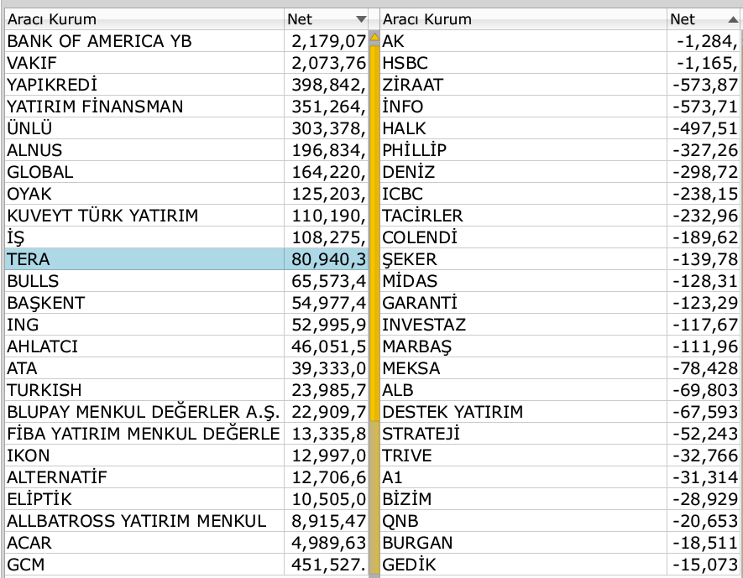Image resolution: width=743 pixels, height=578 pixels.
Task: Select the ELİPTİK row
Action: 186,499
